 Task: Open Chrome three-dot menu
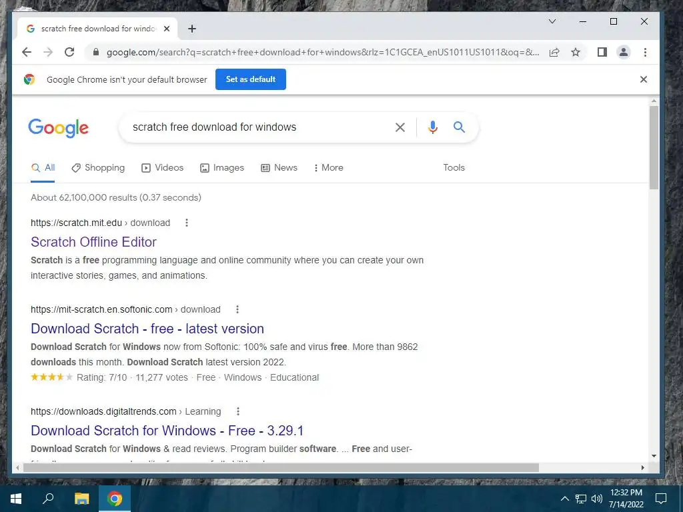point(645,52)
